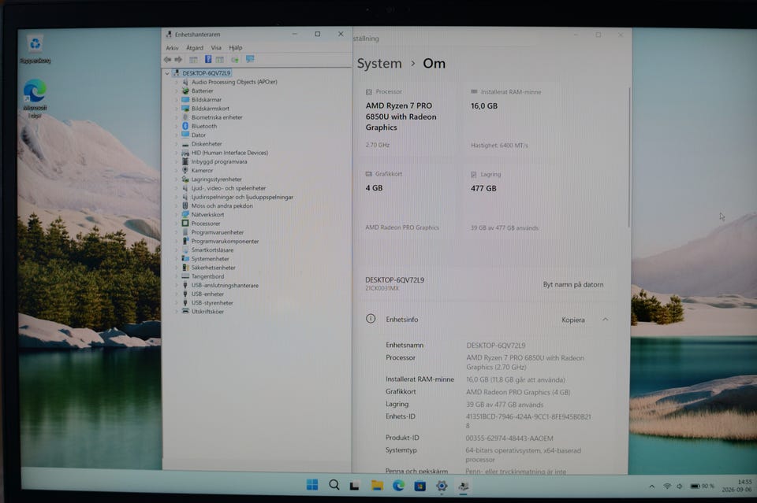Click Byt namn på datorn
This screenshot has width=757, height=503.
click(x=573, y=284)
